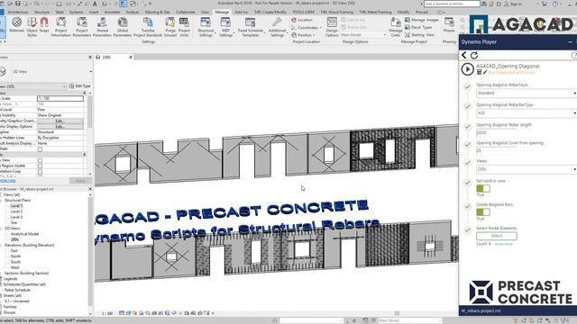Open Snaps settings
Viewport: 577px width, 324px height.
44,25
